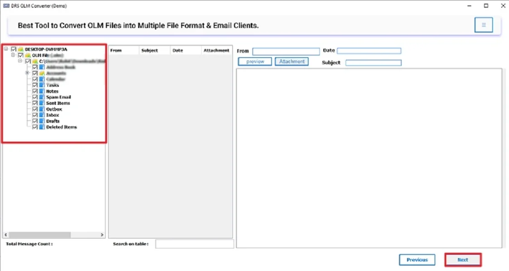
Task: Click the preview button
Action: click(x=254, y=61)
